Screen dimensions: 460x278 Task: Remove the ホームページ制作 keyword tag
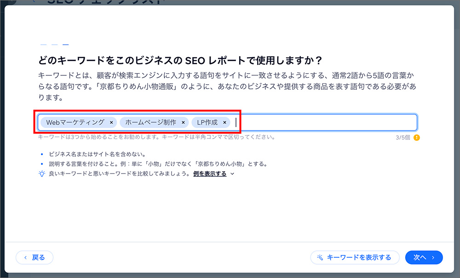click(184, 122)
